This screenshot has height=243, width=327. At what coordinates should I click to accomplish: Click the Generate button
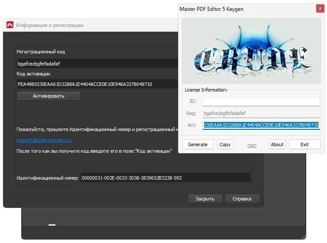coord(197,144)
